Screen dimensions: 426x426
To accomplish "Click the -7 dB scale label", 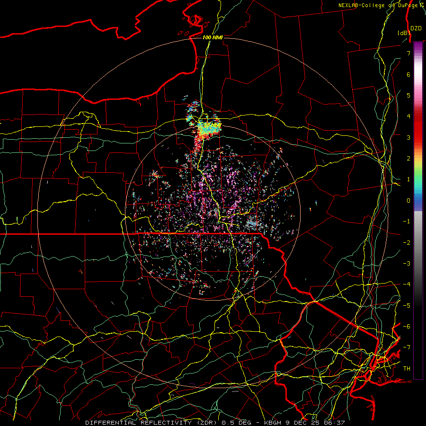I will [x=407, y=347].
